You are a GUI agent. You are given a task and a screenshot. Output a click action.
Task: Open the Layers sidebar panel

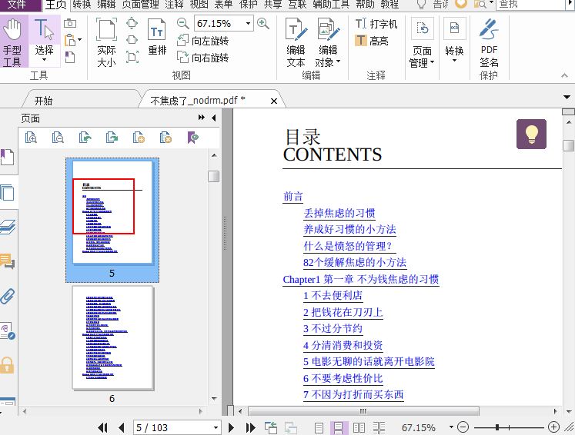click(8, 227)
